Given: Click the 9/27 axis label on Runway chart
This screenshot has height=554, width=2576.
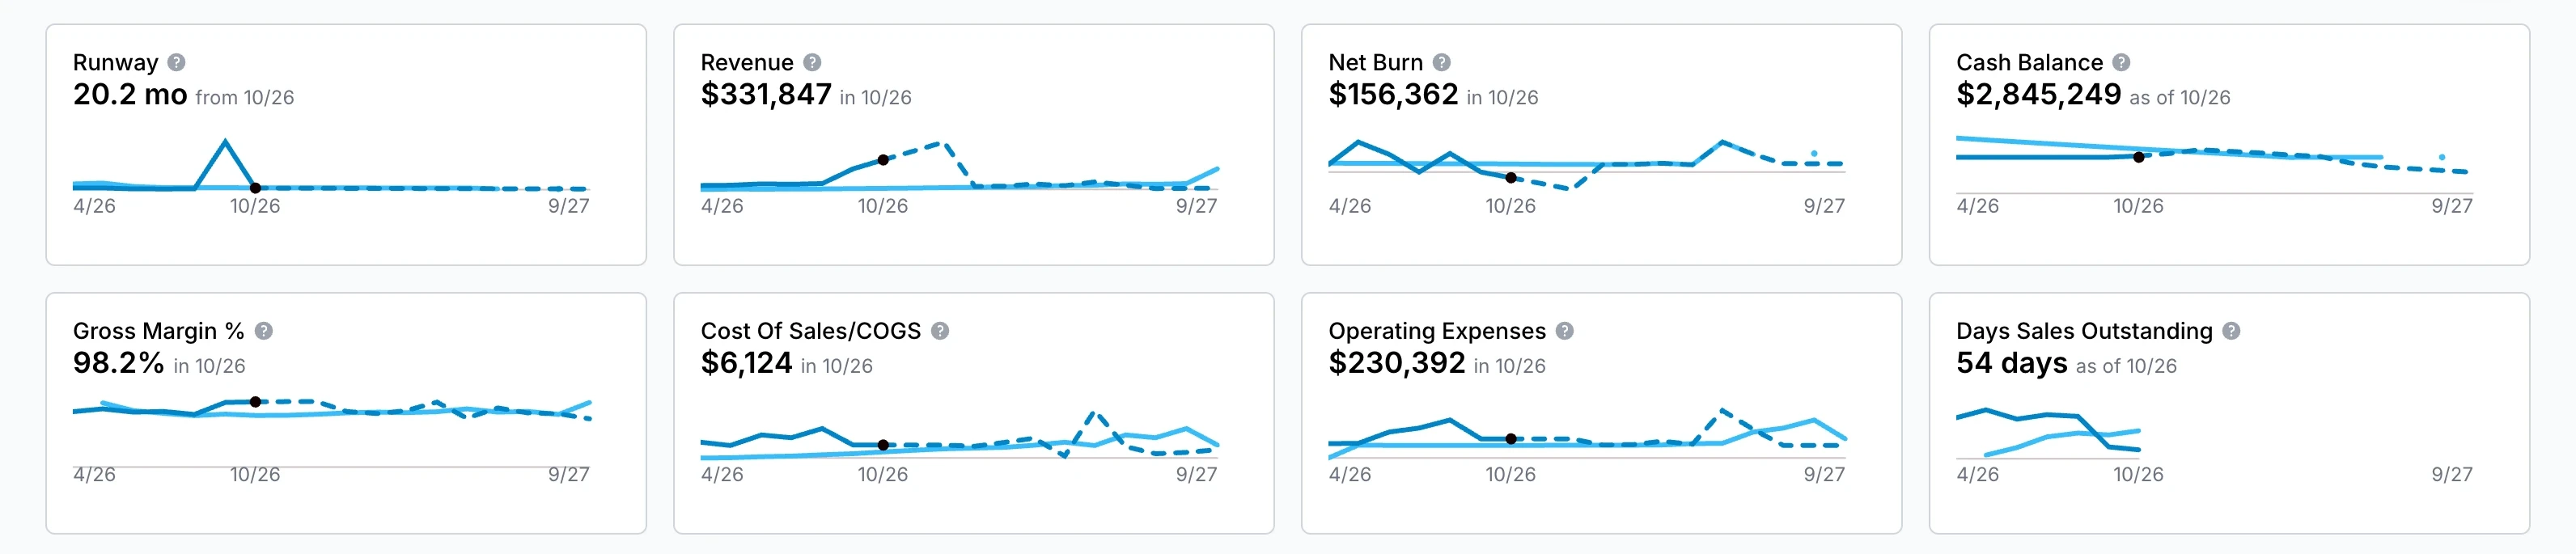Looking at the screenshot, I should click(568, 206).
